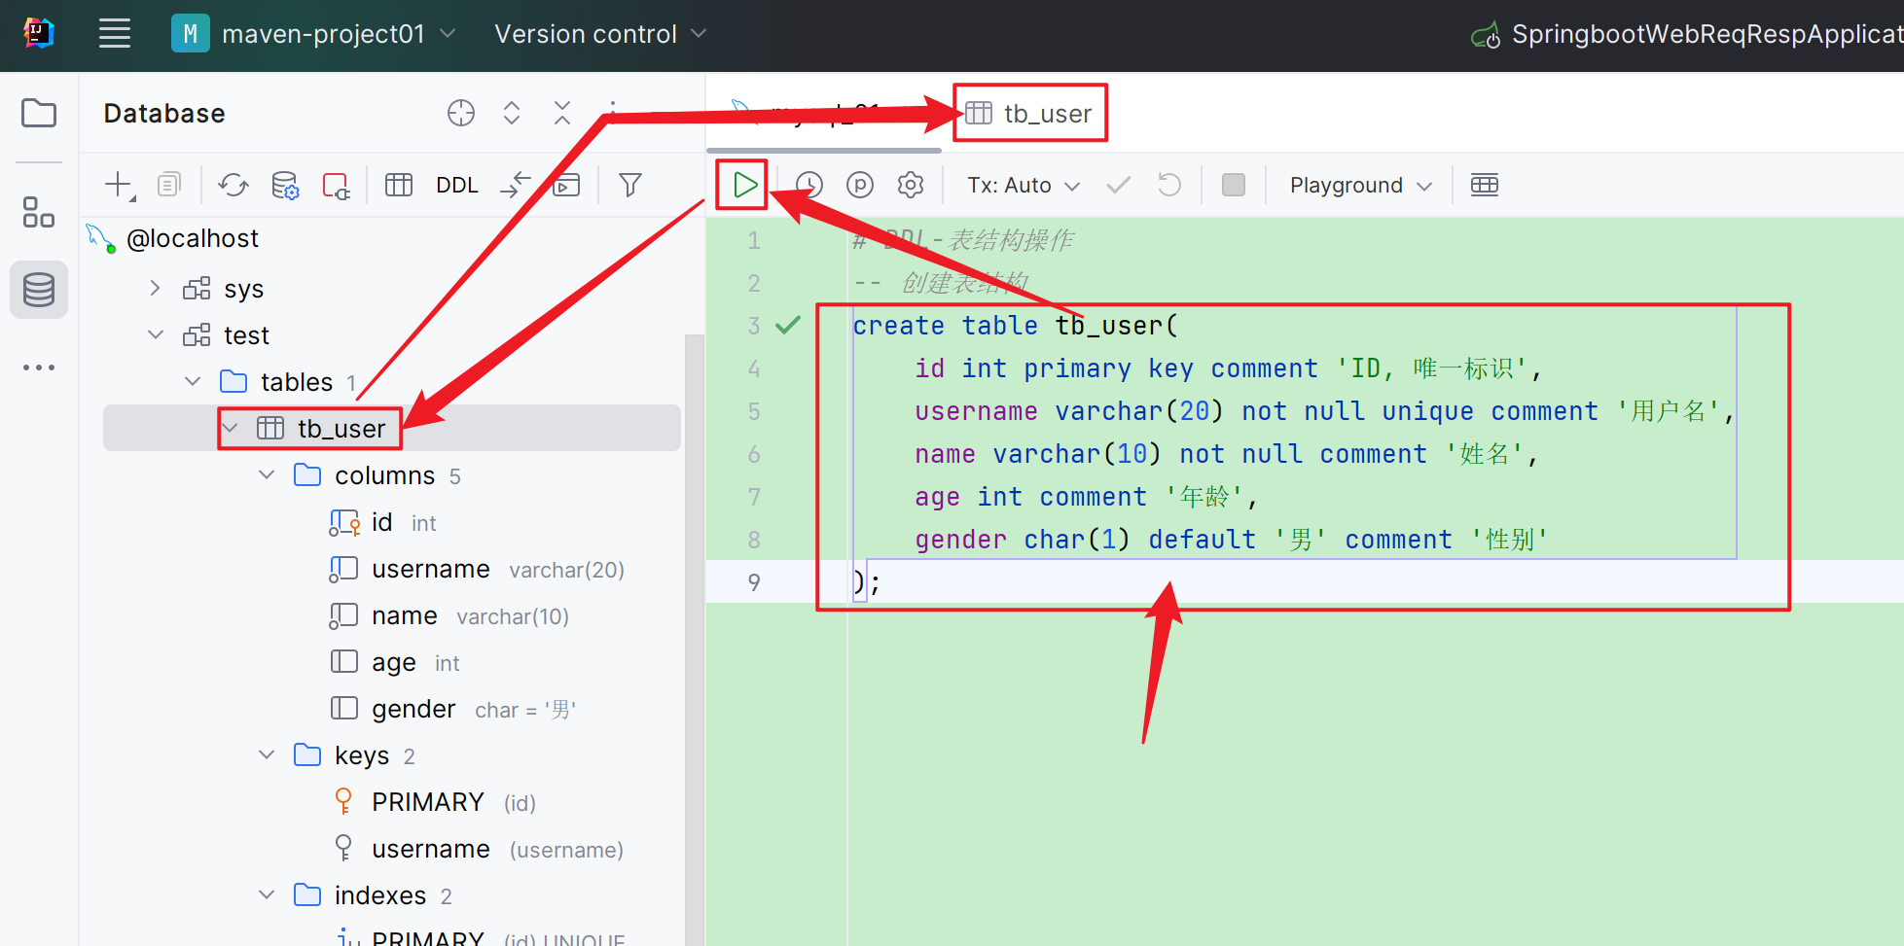Switch to the tb_user editor tab

[x=1029, y=114]
